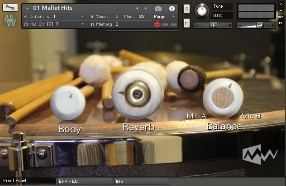Image resolution: width=286 pixels, height=186 pixels.
Task: Show instrument info with the i icon
Action: 172,9
